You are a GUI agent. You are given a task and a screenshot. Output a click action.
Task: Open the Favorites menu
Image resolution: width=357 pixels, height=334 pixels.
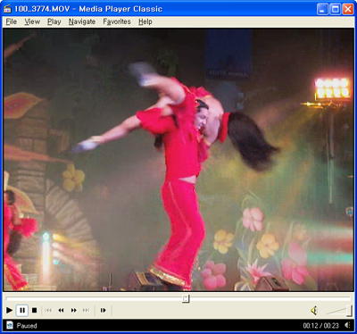coord(117,21)
